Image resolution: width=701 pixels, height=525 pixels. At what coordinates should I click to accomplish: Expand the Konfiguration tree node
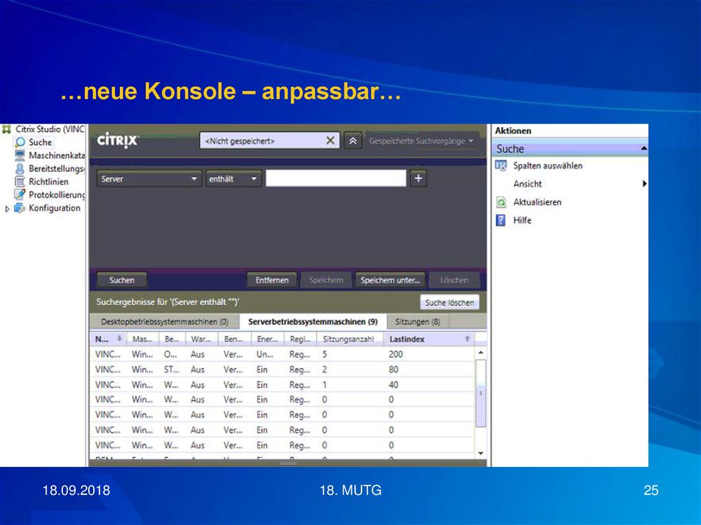tap(7, 208)
